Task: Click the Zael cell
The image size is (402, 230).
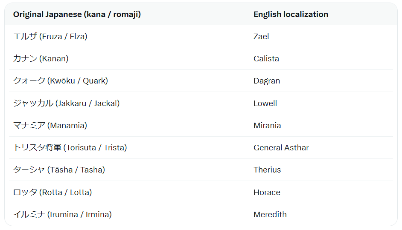Action: click(x=261, y=36)
